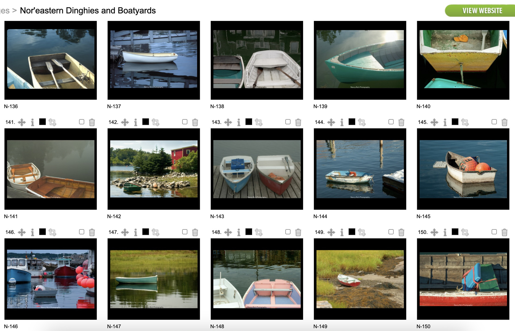Click the black color swatch for image 142
Image resolution: width=515 pixels, height=331 pixels.
pyautogui.click(x=146, y=122)
